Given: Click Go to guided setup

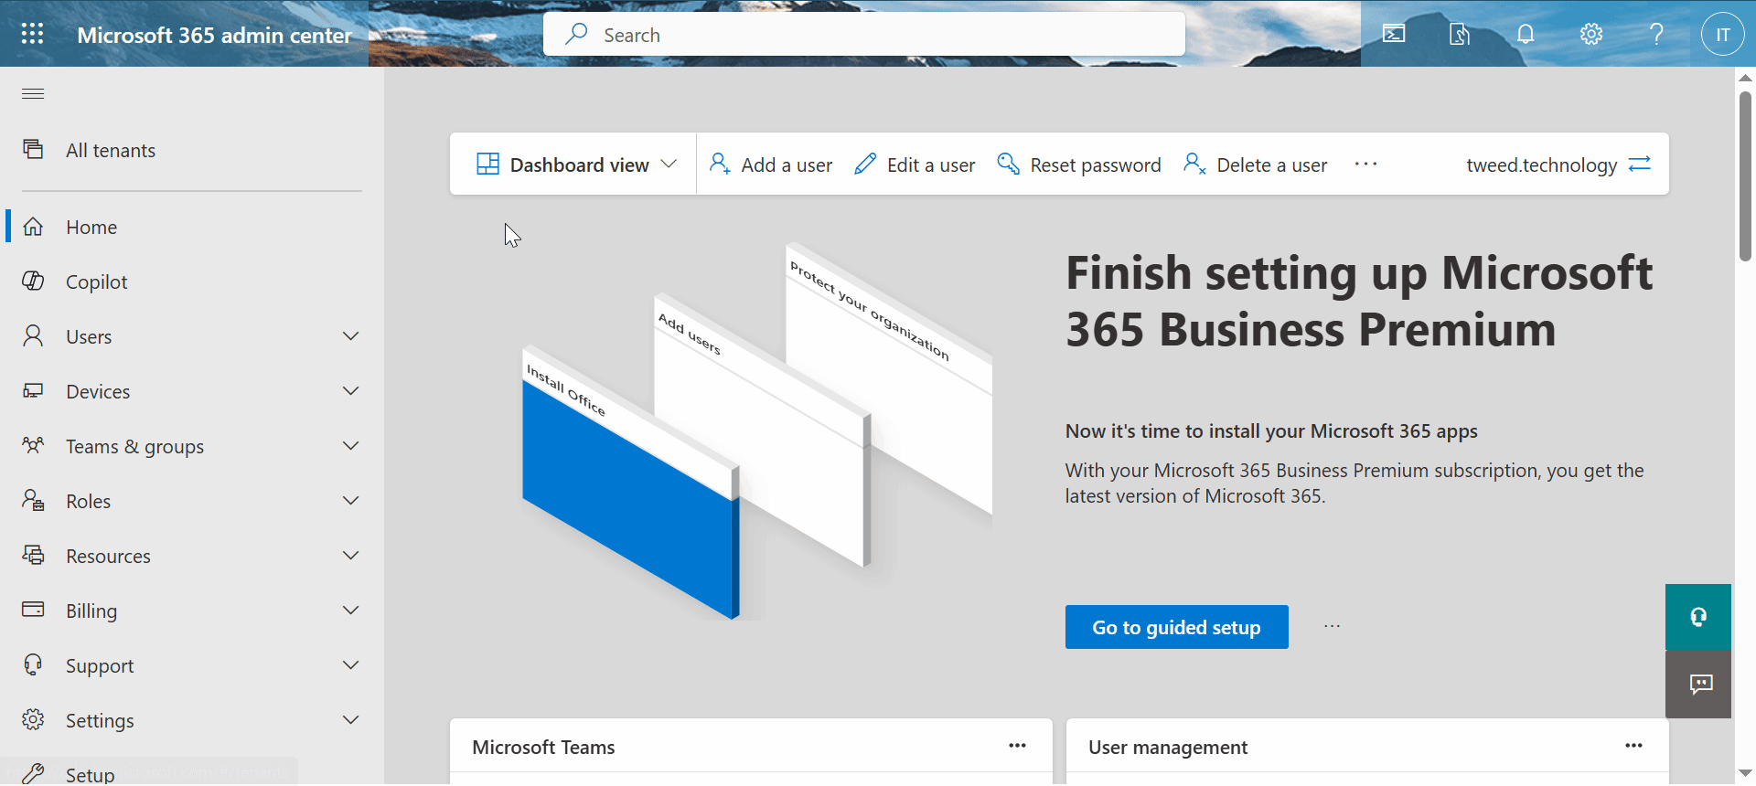Looking at the screenshot, I should pos(1176,627).
